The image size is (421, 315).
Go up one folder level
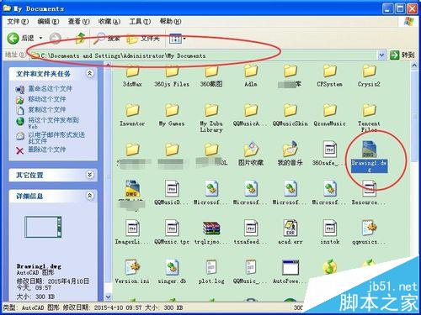(80, 39)
